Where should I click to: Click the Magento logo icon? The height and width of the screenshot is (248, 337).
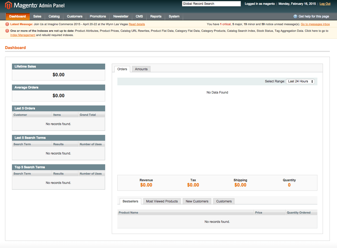tap(8, 5)
